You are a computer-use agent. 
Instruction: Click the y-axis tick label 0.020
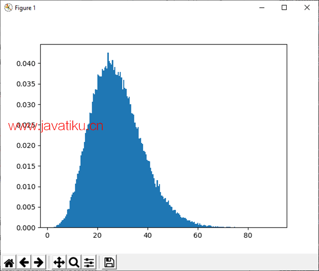click(26, 145)
